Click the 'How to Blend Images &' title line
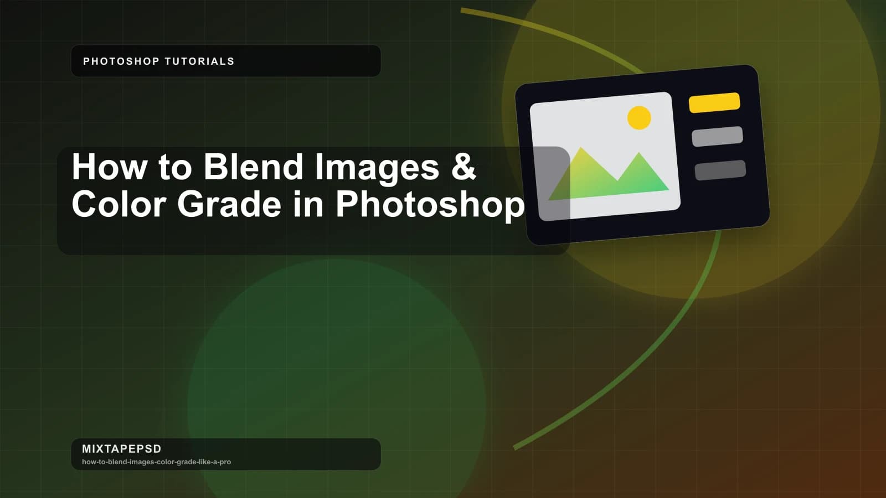This screenshot has height=498, width=886. click(x=274, y=167)
